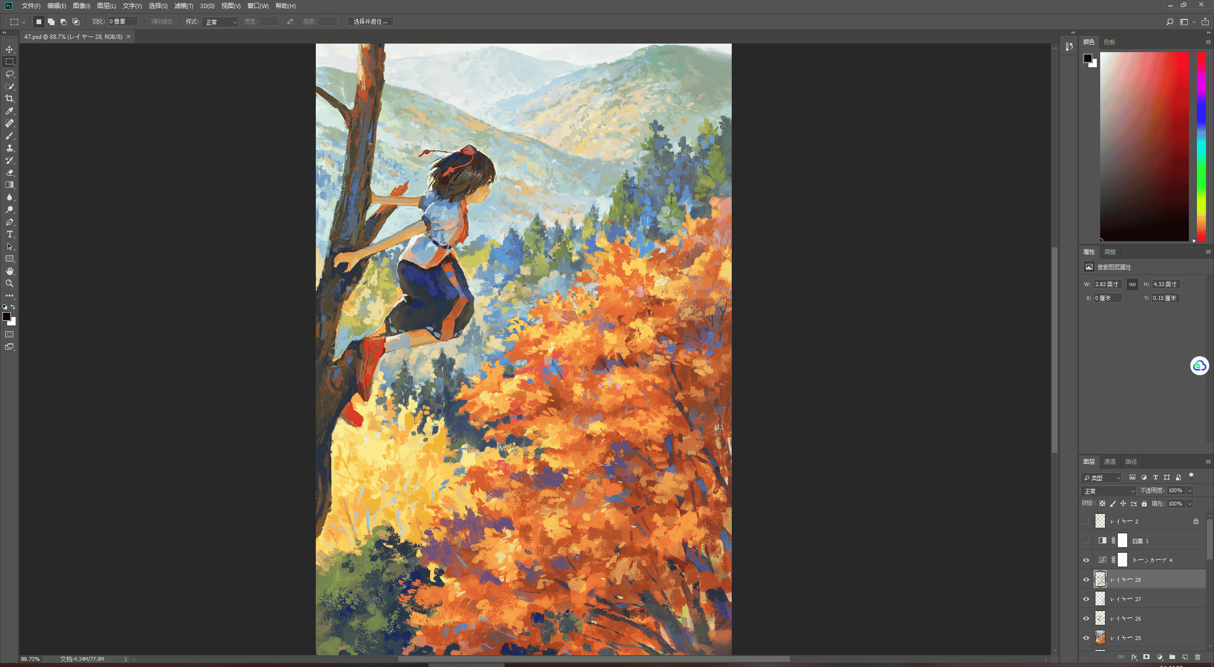Select the Lasso tool
Screen dimensions: 1214x667
coord(9,74)
